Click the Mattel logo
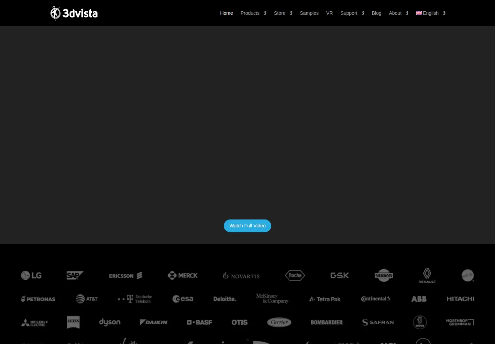495x344 pixels. [x=468, y=275]
